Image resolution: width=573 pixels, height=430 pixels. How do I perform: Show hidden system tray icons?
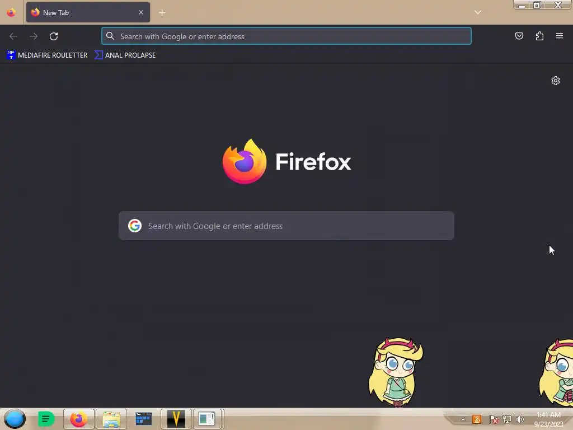(463, 419)
